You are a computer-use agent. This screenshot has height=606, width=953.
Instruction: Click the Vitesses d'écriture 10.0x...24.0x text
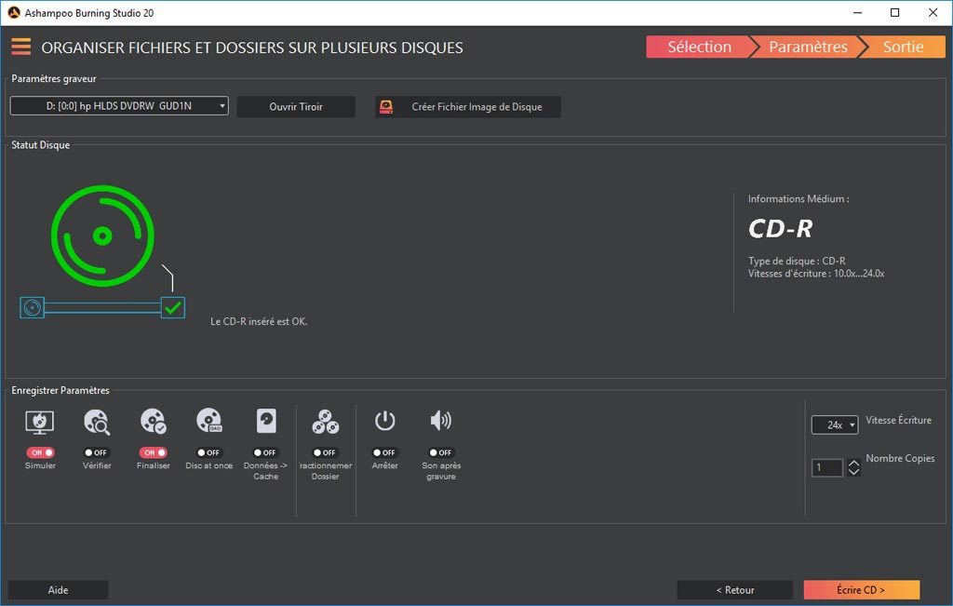[x=816, y=274]
